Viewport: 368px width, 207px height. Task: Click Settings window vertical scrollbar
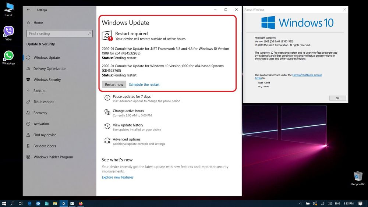[x=241, y=83]
